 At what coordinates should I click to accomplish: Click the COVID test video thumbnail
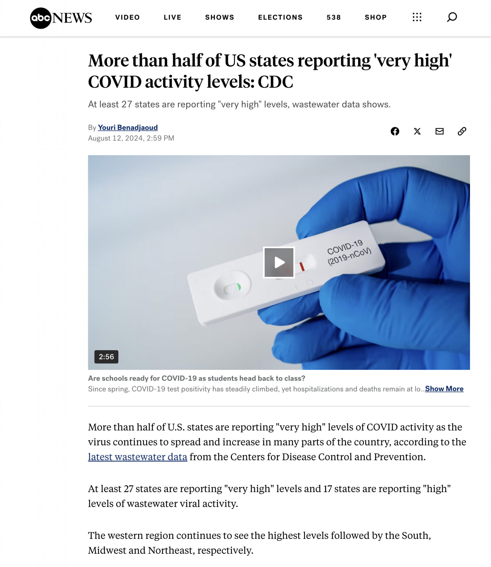point(279,262)
